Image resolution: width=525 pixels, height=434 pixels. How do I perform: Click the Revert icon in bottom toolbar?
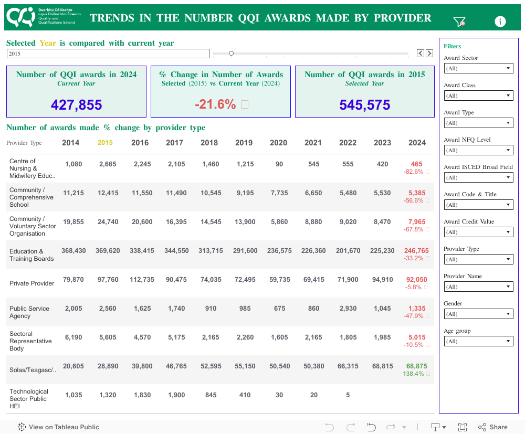pos(371,427)
